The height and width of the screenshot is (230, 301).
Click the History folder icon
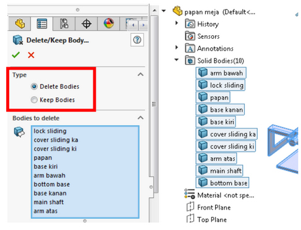click(x=190, y=24)
